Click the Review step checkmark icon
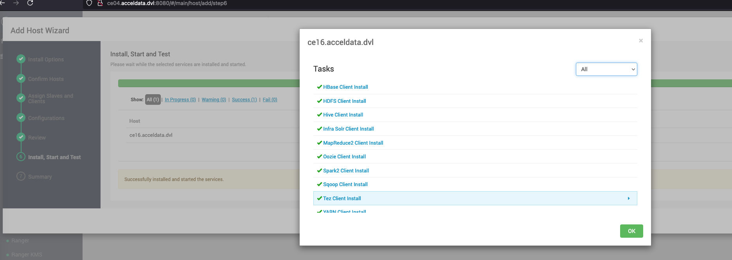The height and width of the screenshot is (260, 732). coord(21,137)
